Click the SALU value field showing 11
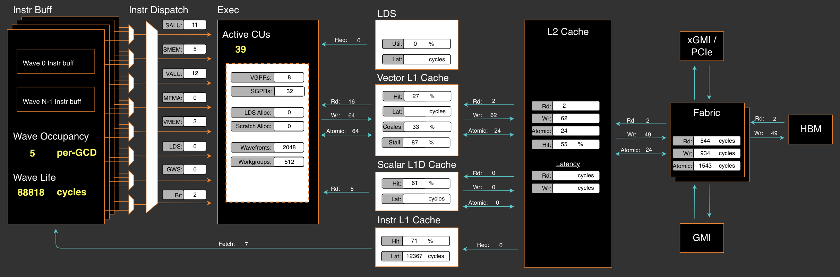This screenshot has height=277, width=840. pyautogui.click(x=195, y=25)
